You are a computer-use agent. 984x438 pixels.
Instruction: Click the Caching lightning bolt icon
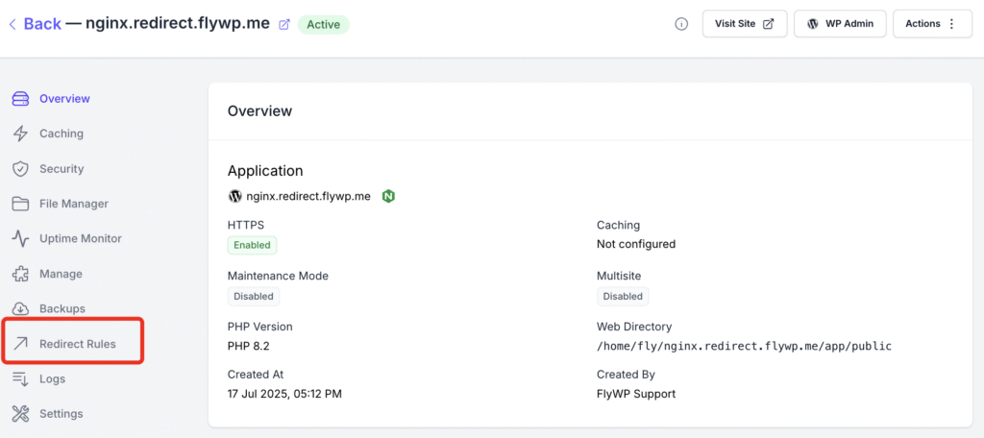coord(21,134)
